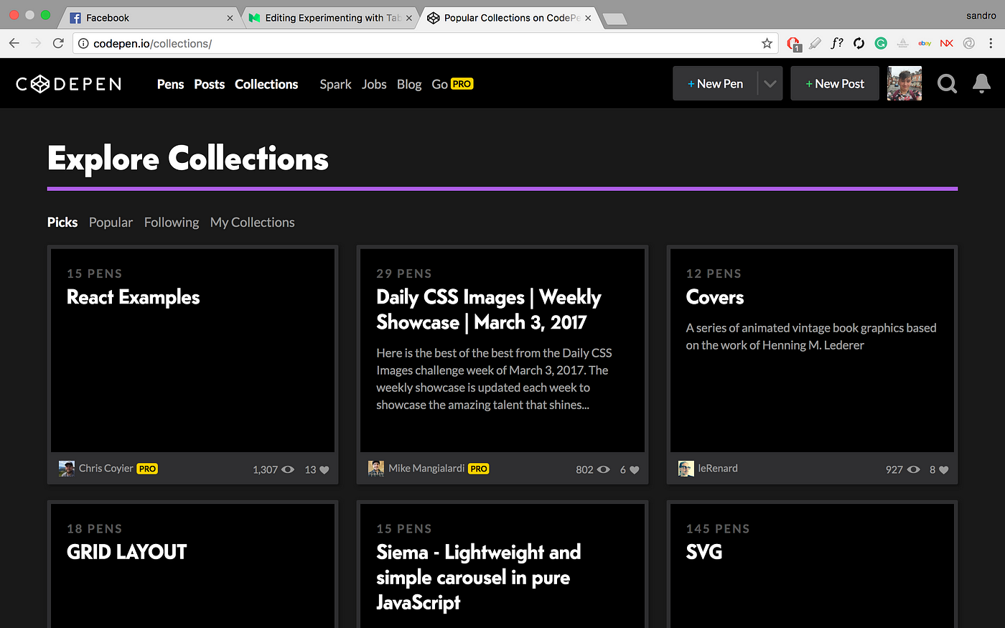Click the NX extension icon
This screenshot has width=1005, height=628.
point(947,43)
